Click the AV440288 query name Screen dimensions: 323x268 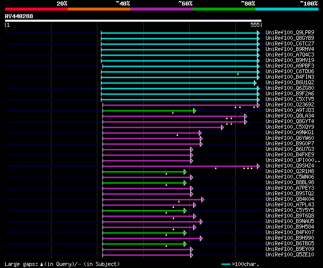19,16
